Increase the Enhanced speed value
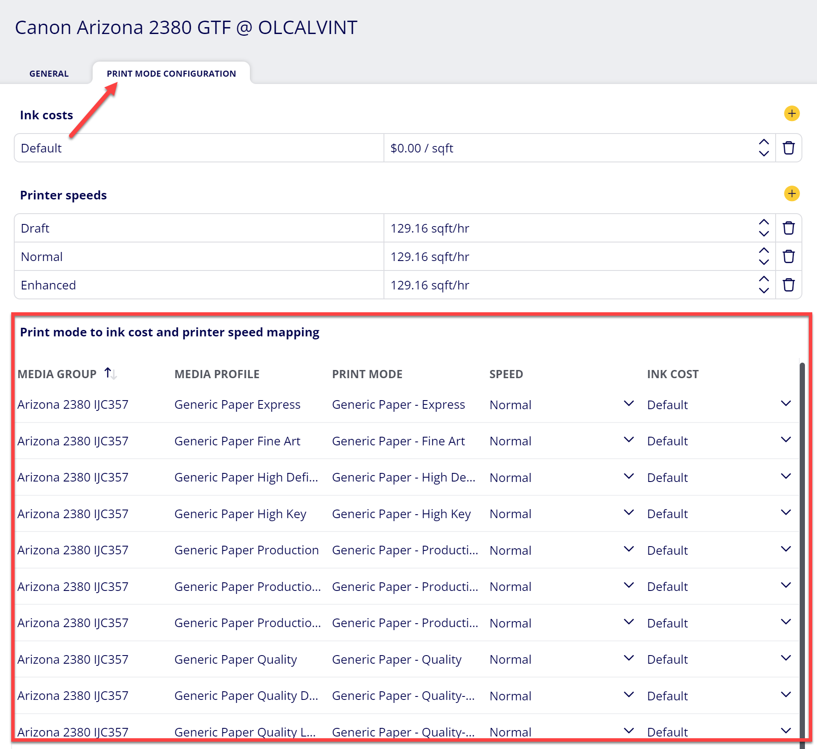This screenshot has width=817, height=749. point(764,279)
